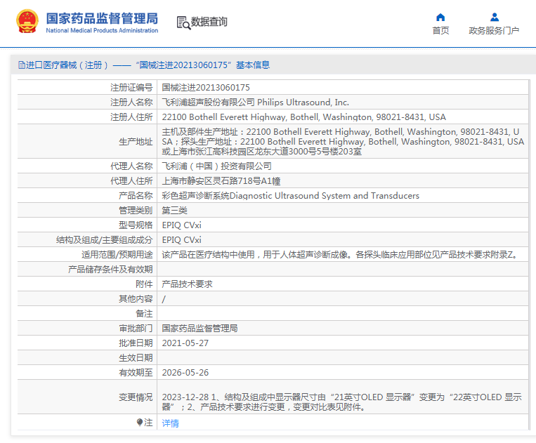This screenshot has height=443, width=536.
Task: Open the 详情 details link
Action: (170, 423)
